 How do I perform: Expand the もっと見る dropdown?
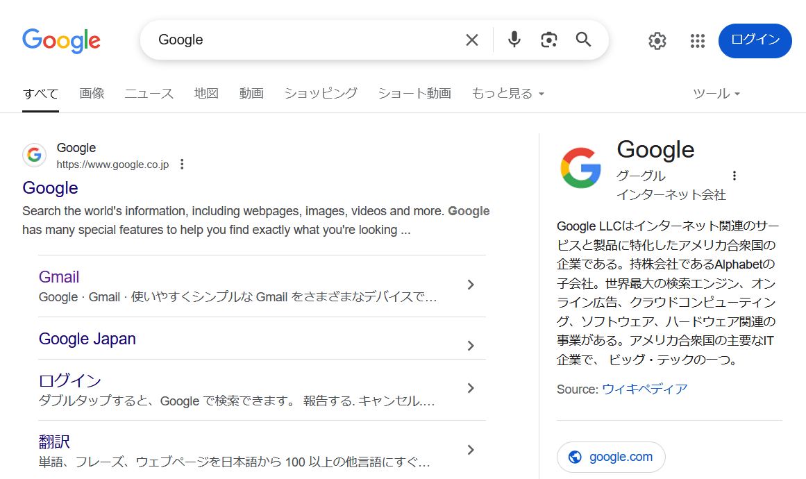508,94
